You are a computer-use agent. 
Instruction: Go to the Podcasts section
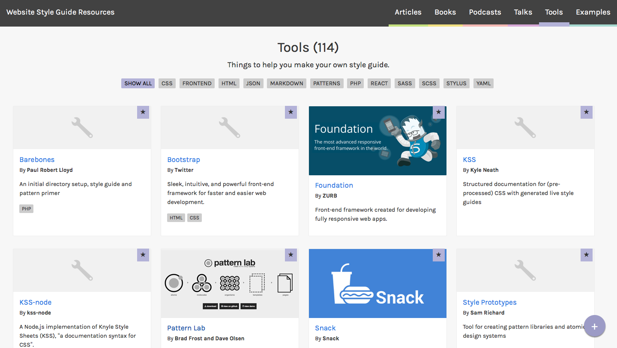(x=485, y=12)
